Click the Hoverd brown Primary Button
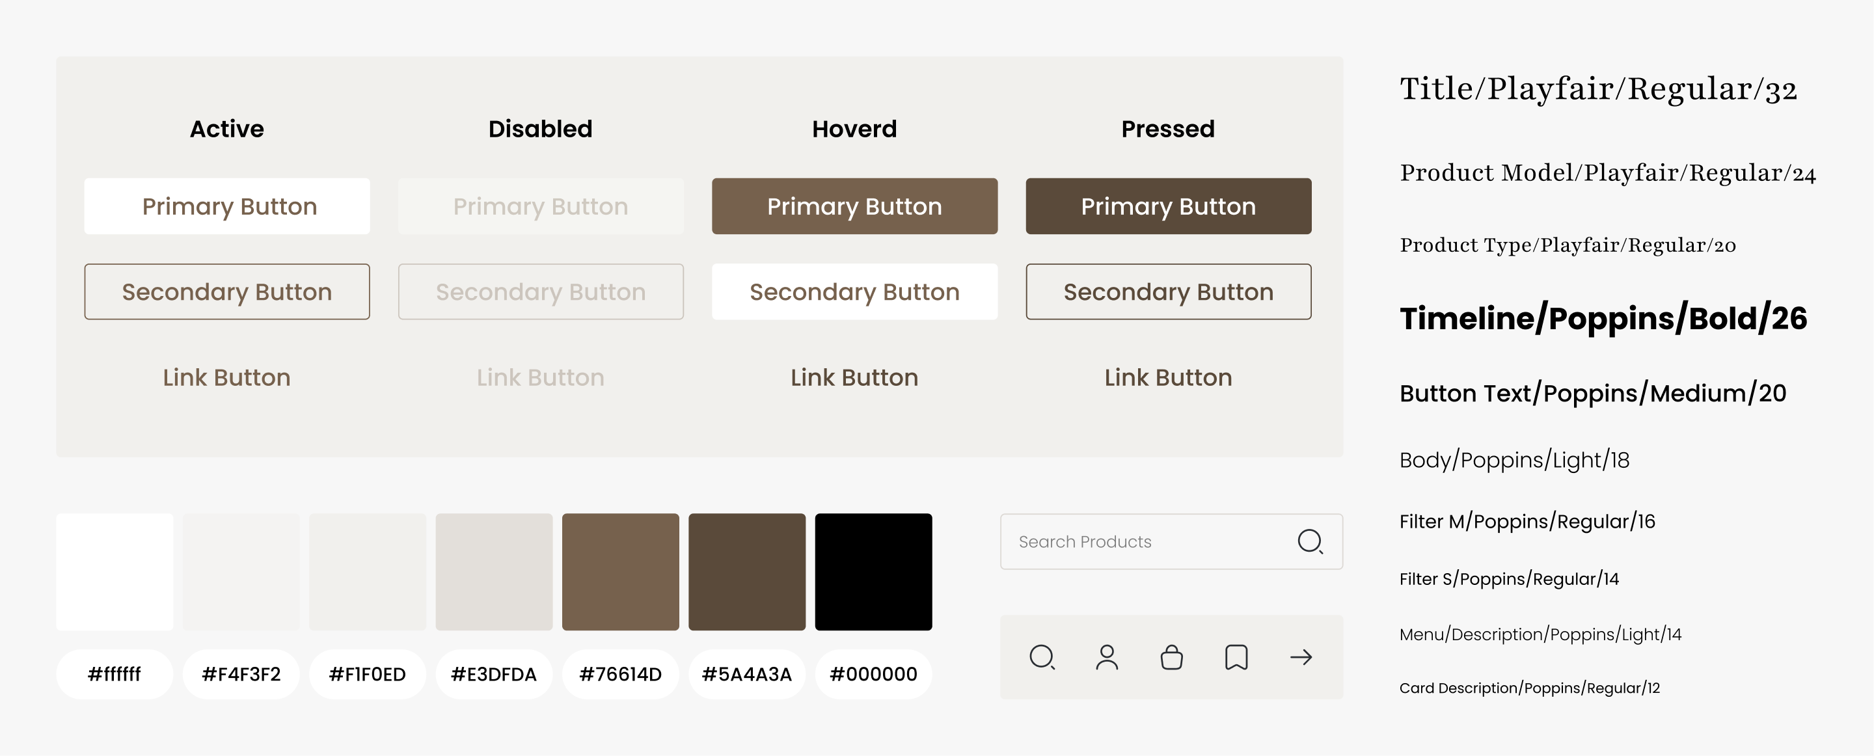The height and width of the screenshot is (756, 1874). pos(854,206)
